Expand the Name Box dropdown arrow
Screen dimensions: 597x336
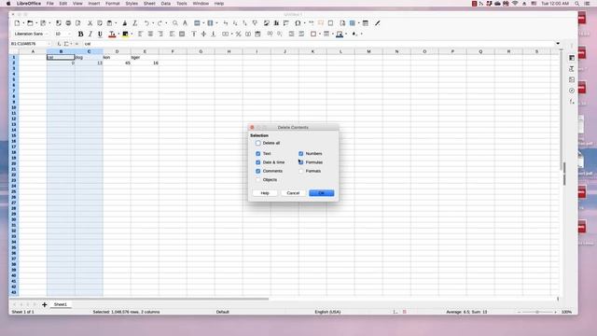49,44
